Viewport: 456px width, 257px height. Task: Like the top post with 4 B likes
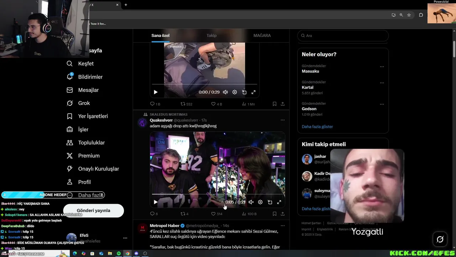pos(217,104)
